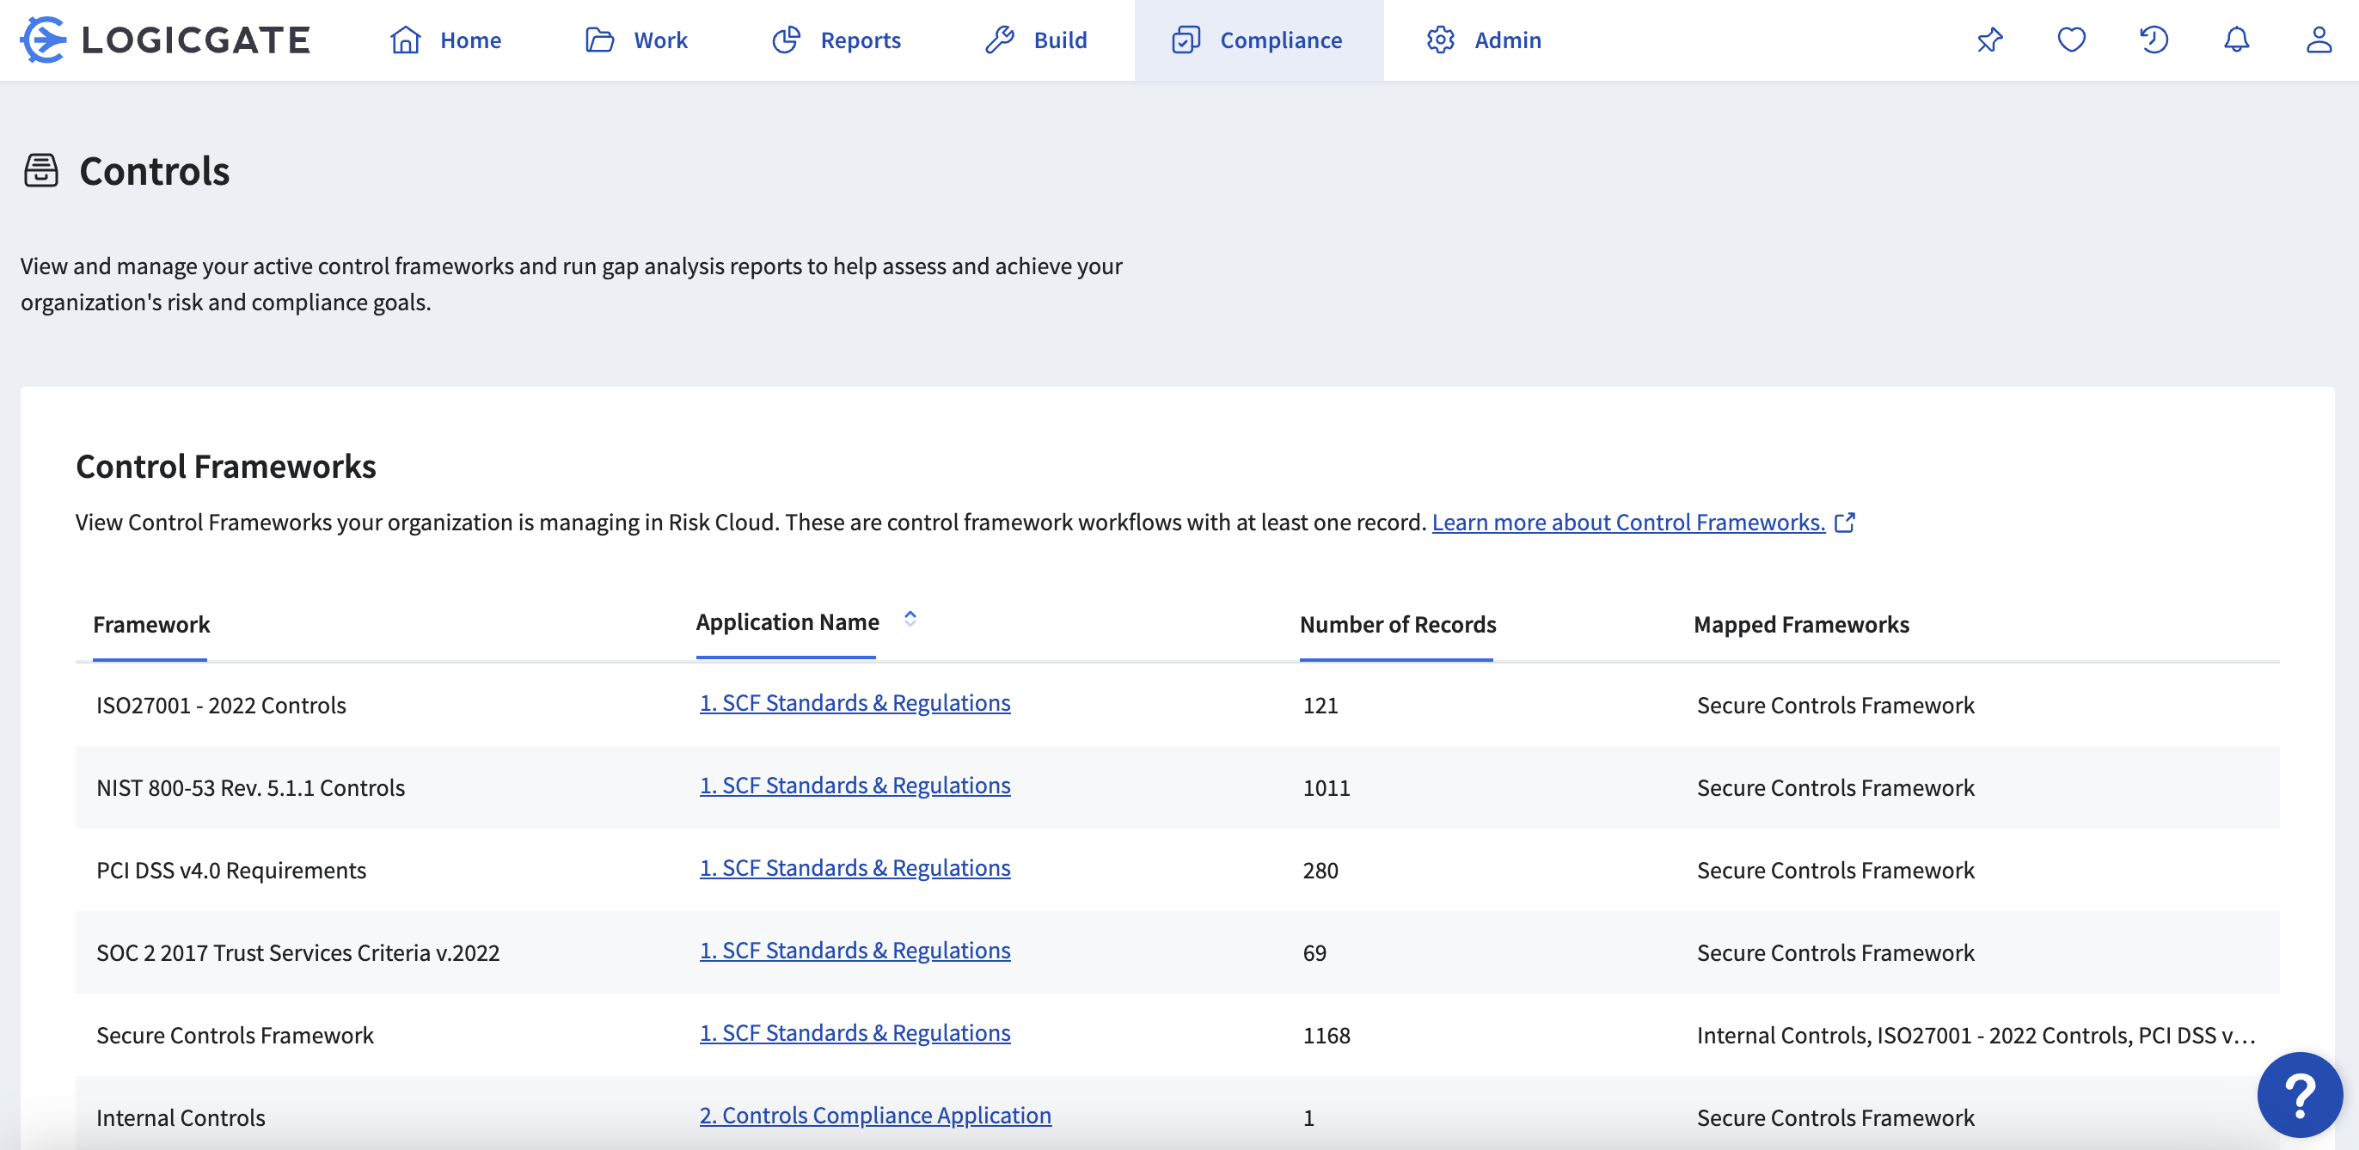Toggle Application Name sort arrows
The width and height of the screenshot is (2359, 1150).
(x=910, y=618)
